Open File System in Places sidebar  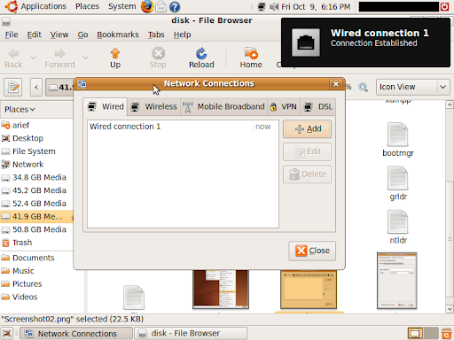36,151
